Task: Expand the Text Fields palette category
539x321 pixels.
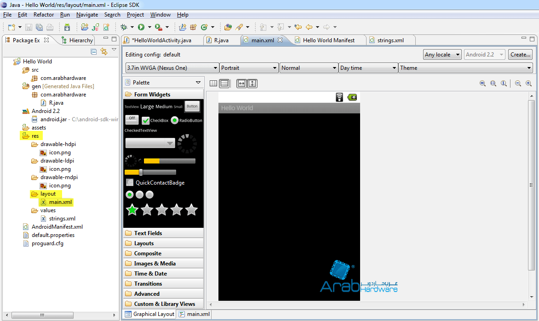Action: [x=163, y=233]
